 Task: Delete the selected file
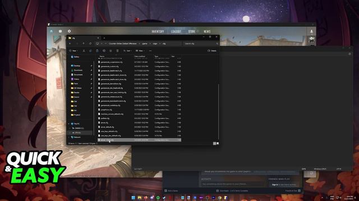coord(117,51)
